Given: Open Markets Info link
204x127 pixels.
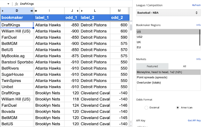Looking at the screenshot, I should pos(198,59).
